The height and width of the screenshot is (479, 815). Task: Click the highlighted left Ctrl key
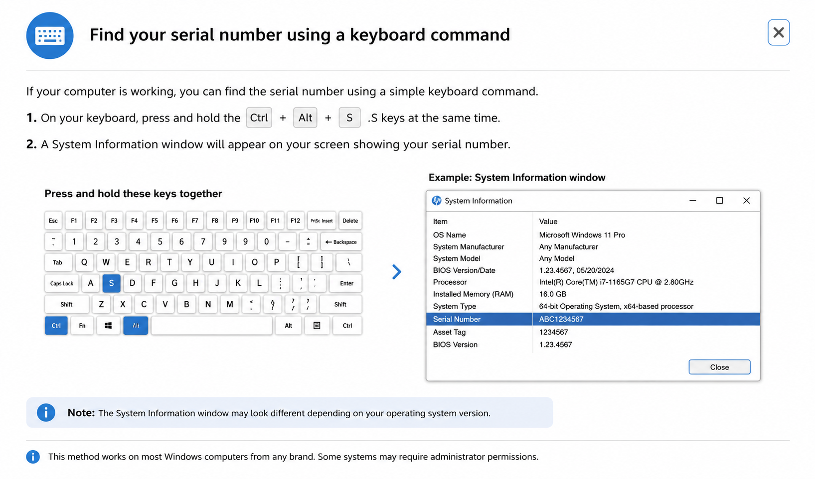pyautogui.click(x=56, y=326)
